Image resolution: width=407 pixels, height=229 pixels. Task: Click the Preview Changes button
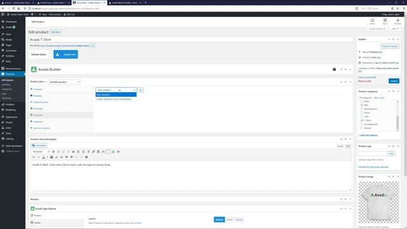coord(390,46)
